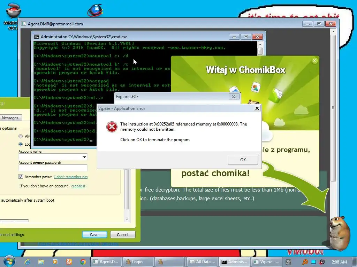Switch to the Vg.exe taskbar button
This screenshot has width=357, height=267.
267,262
